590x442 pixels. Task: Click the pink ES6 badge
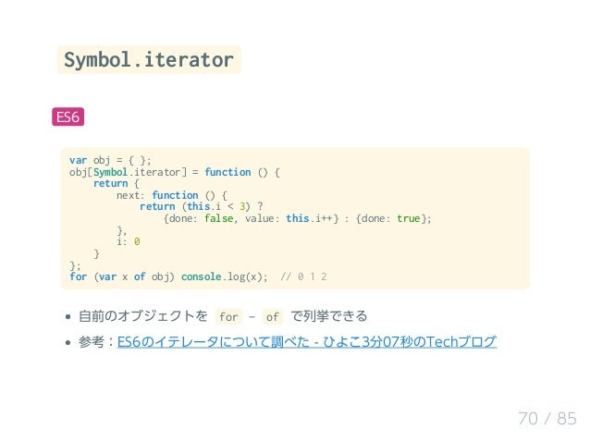(68, 117)
